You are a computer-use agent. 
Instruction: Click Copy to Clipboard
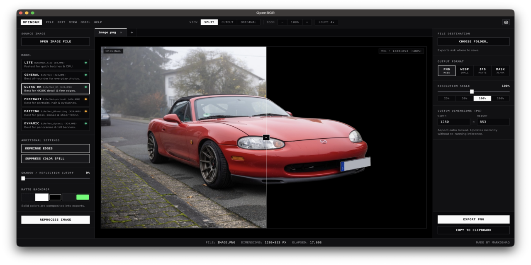coord(473,230)
